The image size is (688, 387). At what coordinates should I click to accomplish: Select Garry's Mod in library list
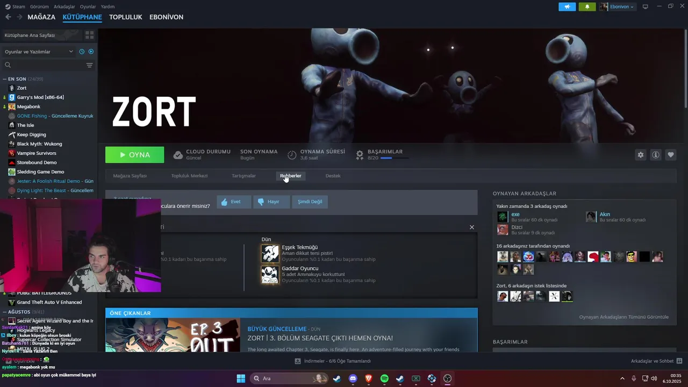click(x=40, y=97)
